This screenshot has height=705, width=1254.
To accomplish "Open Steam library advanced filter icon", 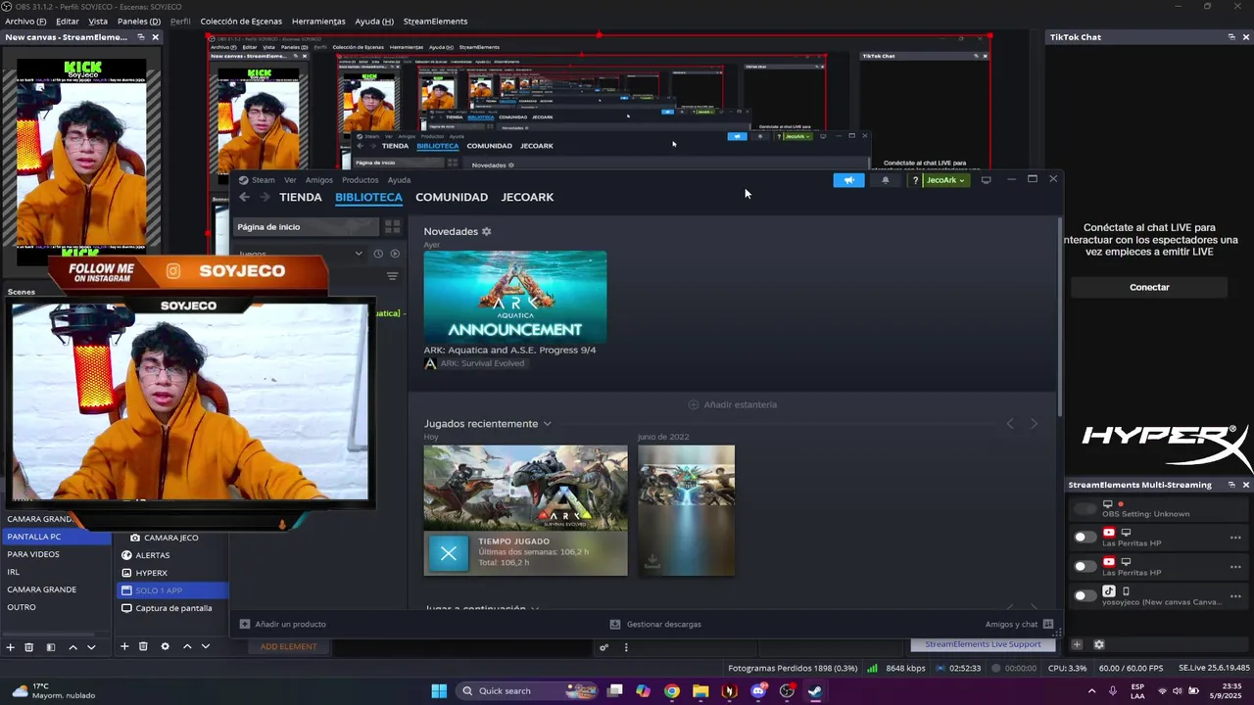I will [393, 277].
